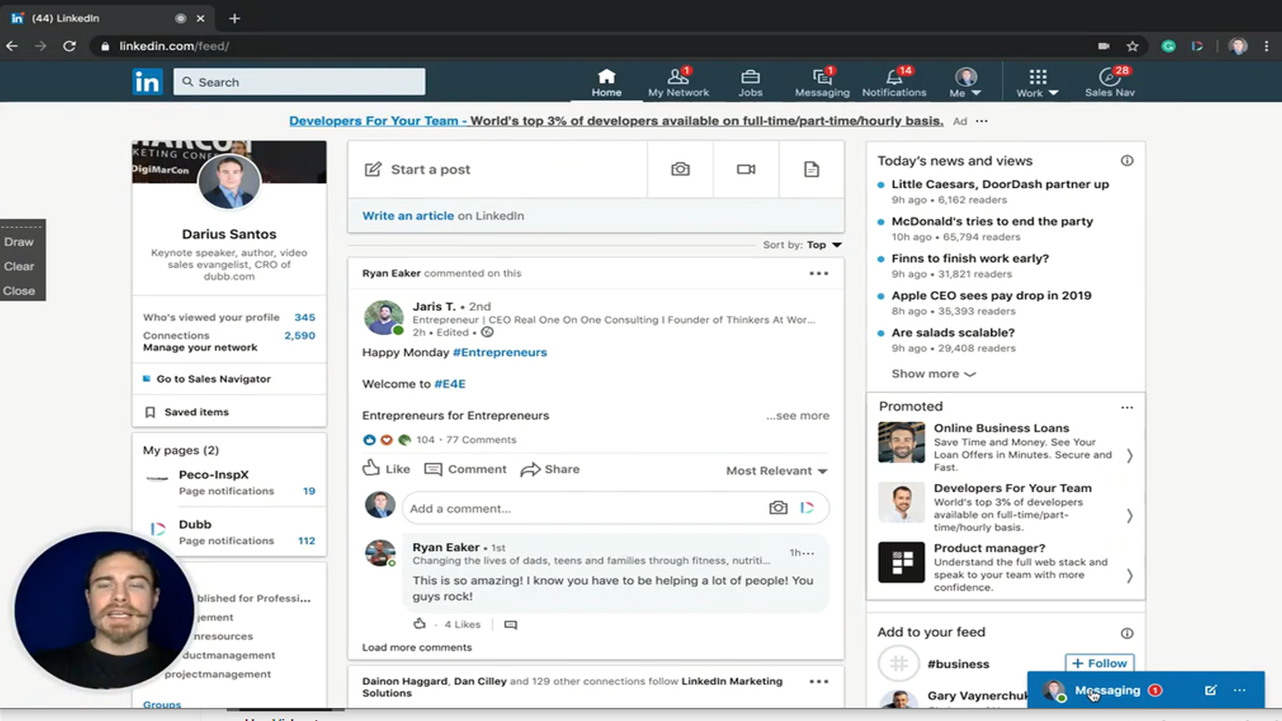Click the Clear overlay option
Screen dimensions: 1282x721
click(x=19, y=266)
